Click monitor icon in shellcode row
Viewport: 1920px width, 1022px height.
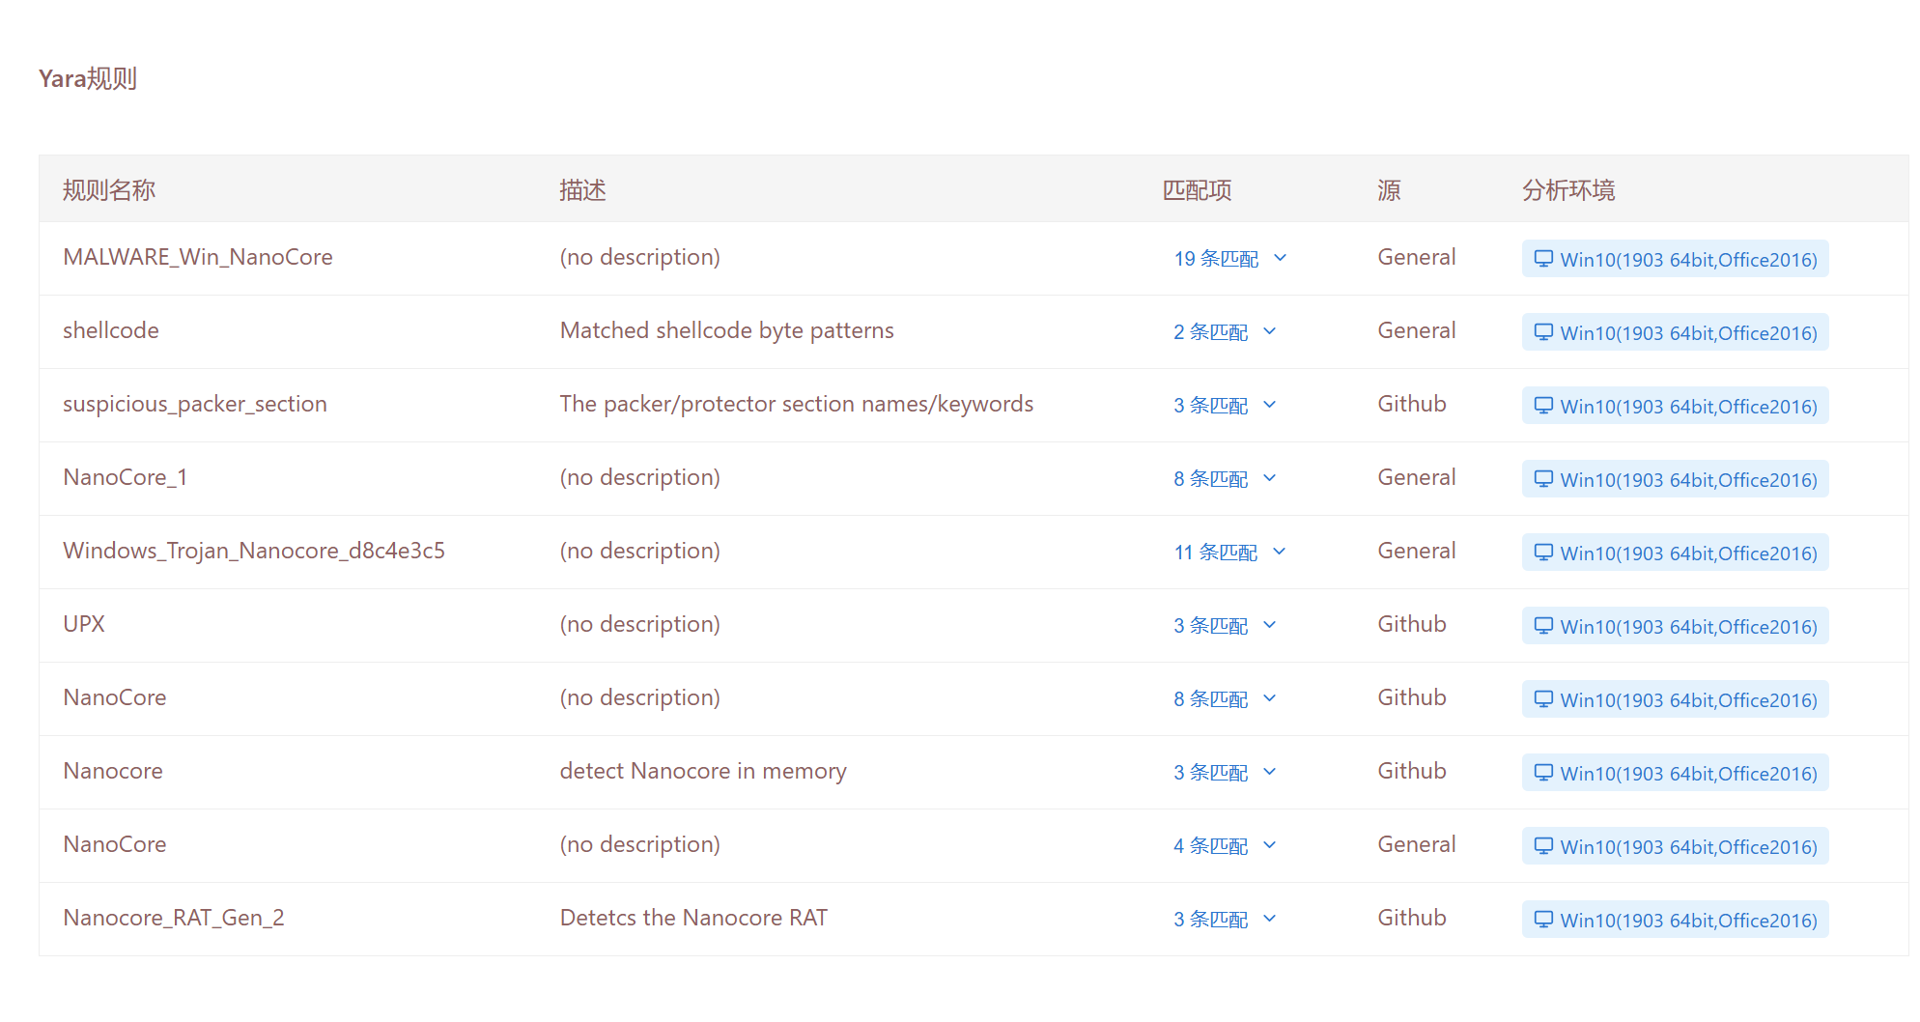(x=1543, y=332)
